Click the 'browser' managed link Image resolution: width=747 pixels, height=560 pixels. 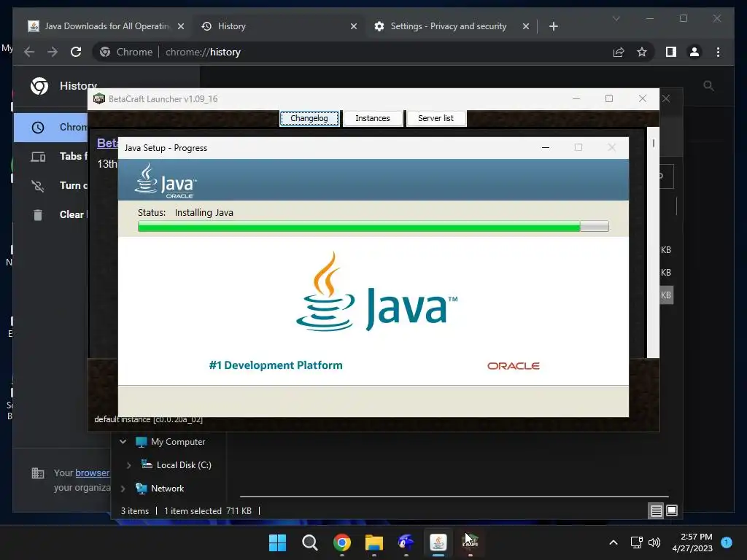[93, 472]
